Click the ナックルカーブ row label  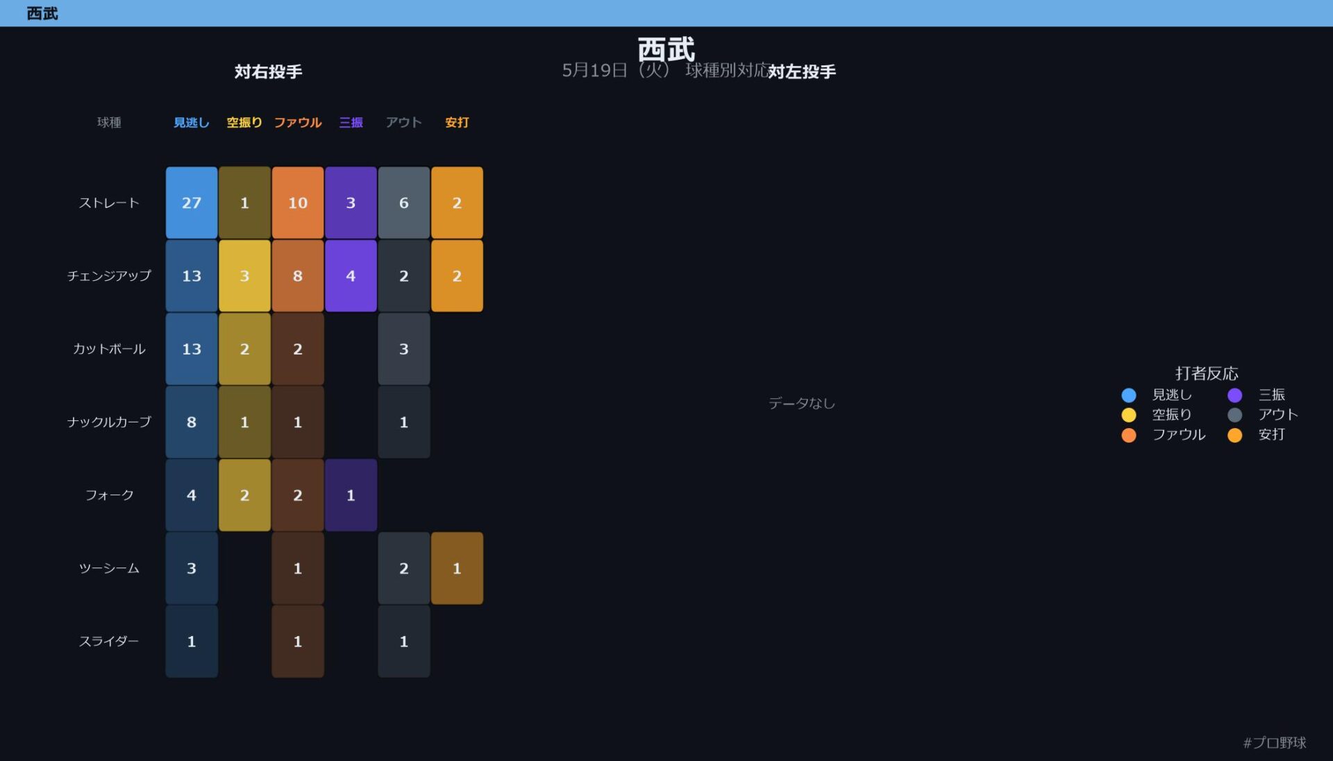109,422
